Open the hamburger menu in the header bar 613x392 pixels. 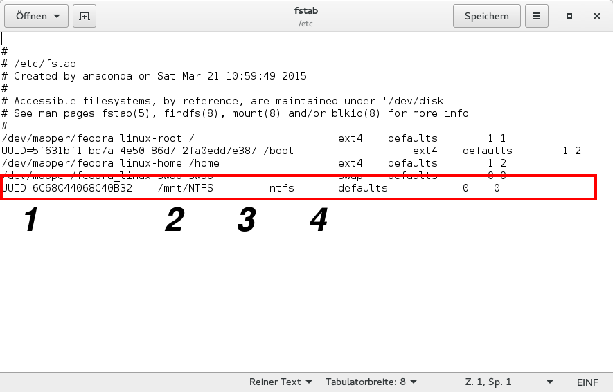(536, 16)
